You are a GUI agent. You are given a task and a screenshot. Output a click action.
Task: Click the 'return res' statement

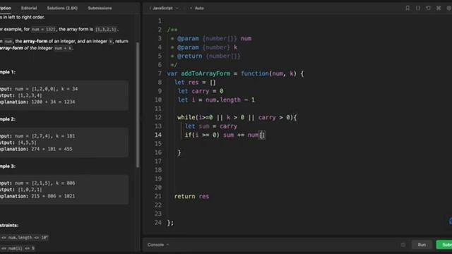point(191,196)
